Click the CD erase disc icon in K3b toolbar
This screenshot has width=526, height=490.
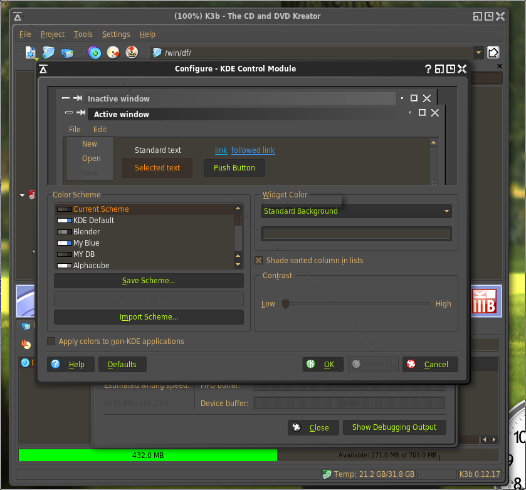tap(113, 53)
